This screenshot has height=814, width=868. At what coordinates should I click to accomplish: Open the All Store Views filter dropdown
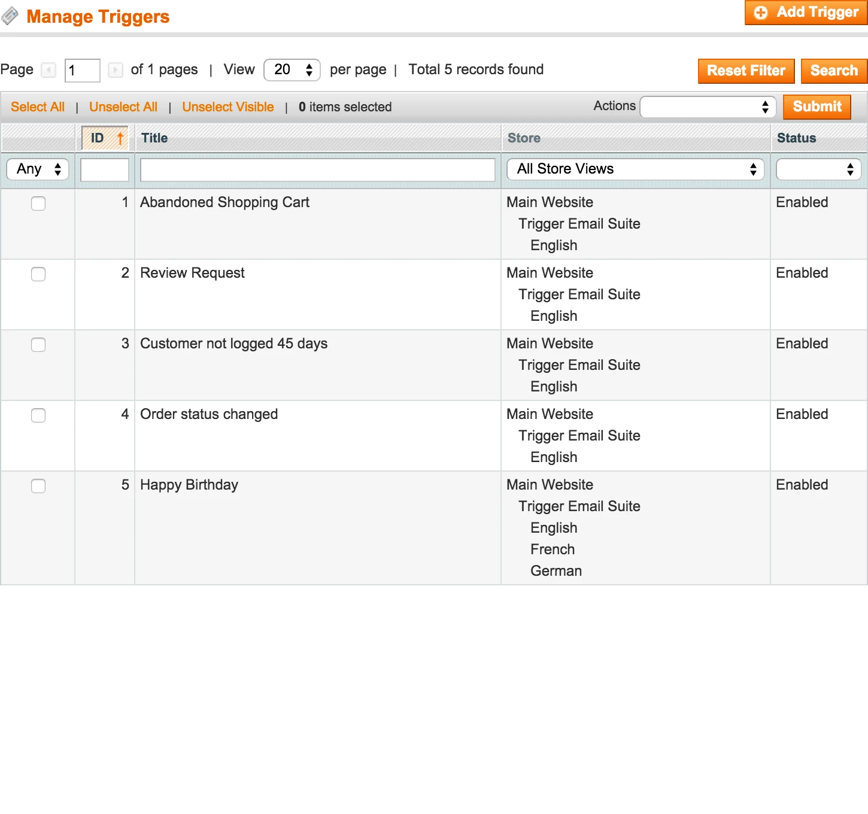pos(635,169)
